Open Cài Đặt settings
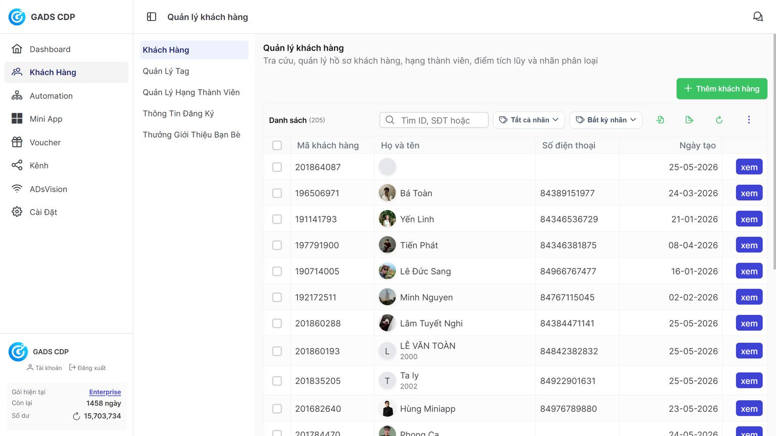776x436 pixels. [66, 212]
